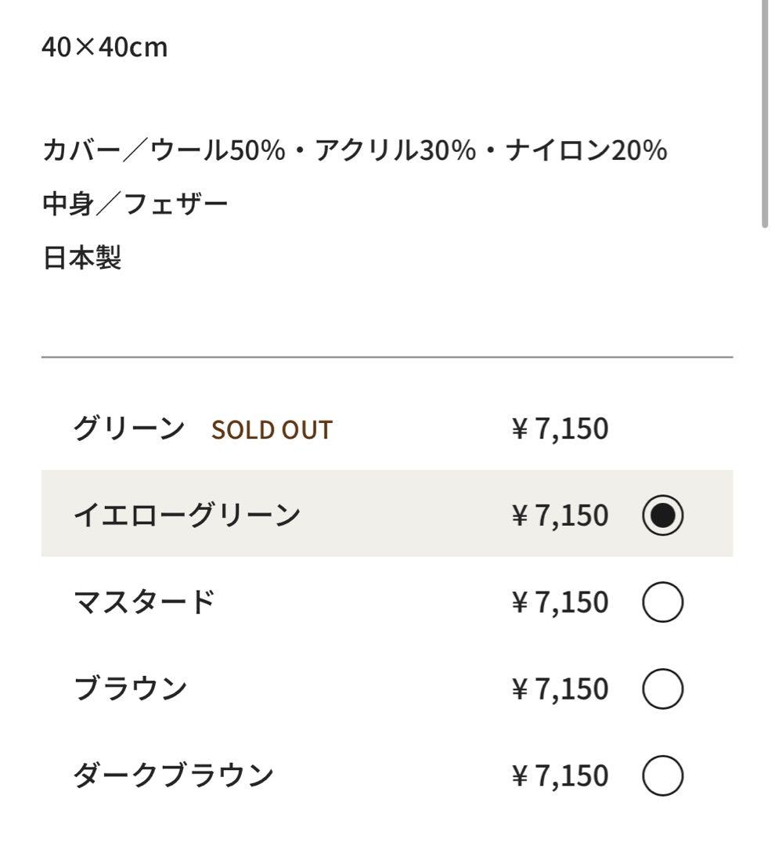The height and width of the screenshot is (846, 775).
Task: Deselect the filled radio next to イエローグリーン
Action: (x=661, y=515)
